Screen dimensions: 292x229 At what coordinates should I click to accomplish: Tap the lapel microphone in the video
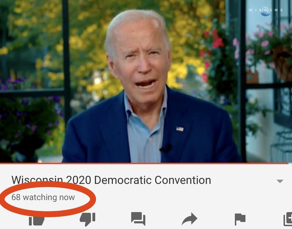point(166,148)
